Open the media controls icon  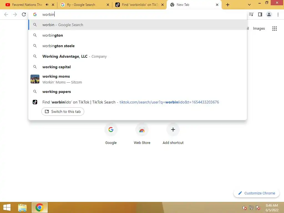251,14
